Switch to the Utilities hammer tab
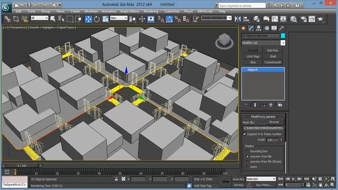This screenshot has height=190, width=338. coord(281,28)
